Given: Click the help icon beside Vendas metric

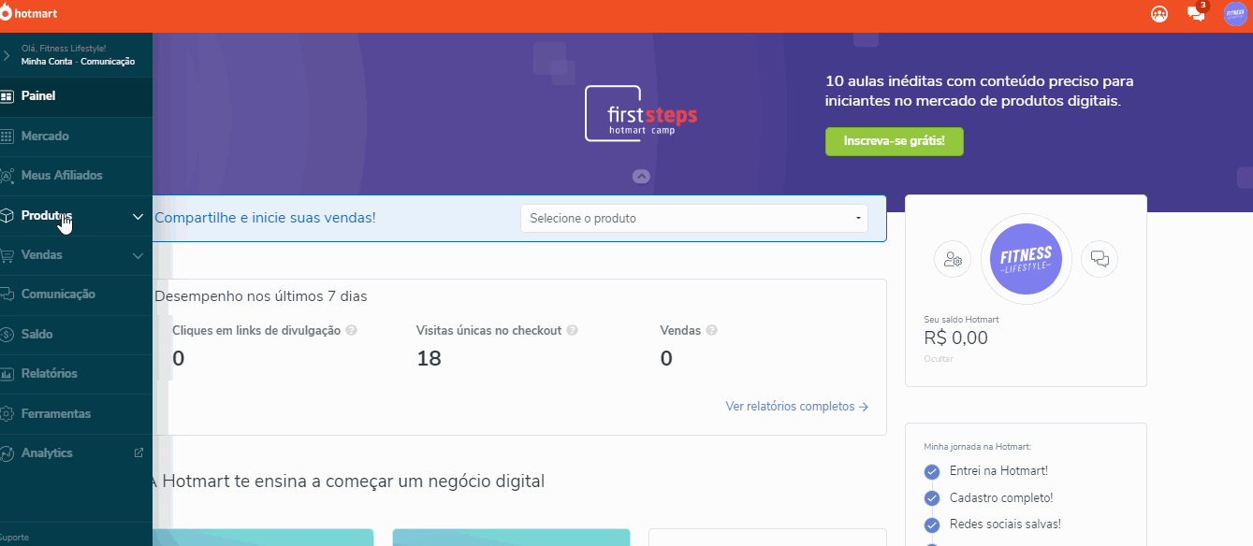Looking at the screenshot, I should pos(711,330).
